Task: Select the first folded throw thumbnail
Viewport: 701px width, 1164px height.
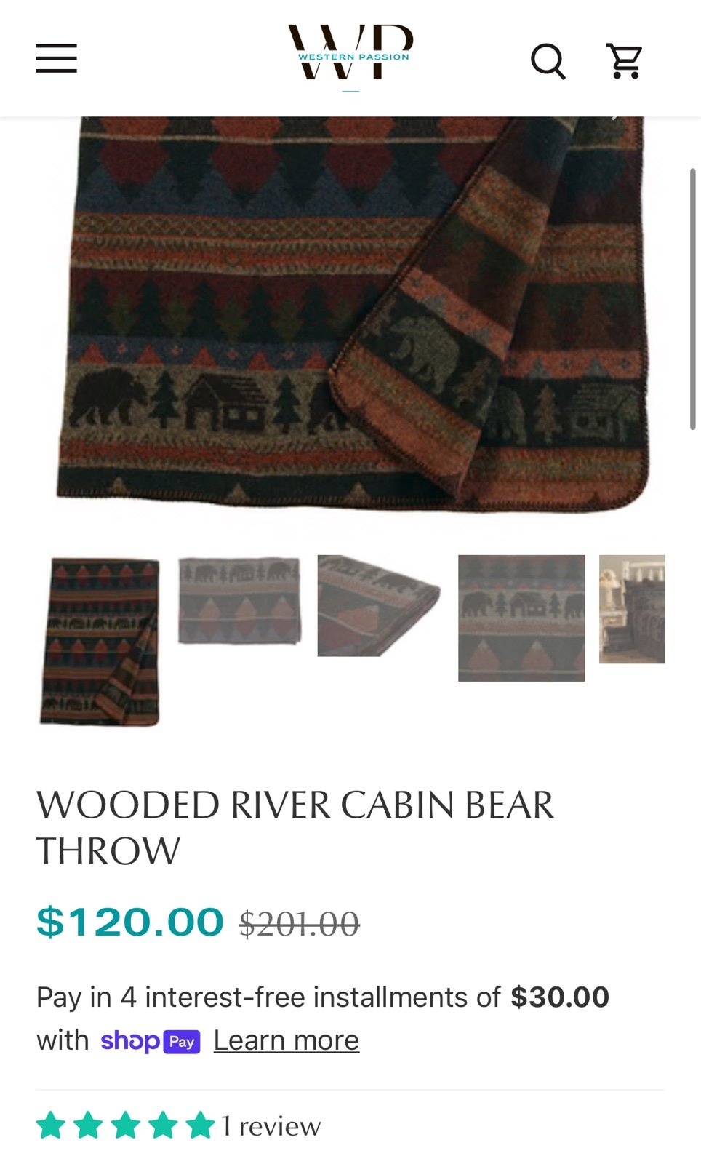Action: 100,642
